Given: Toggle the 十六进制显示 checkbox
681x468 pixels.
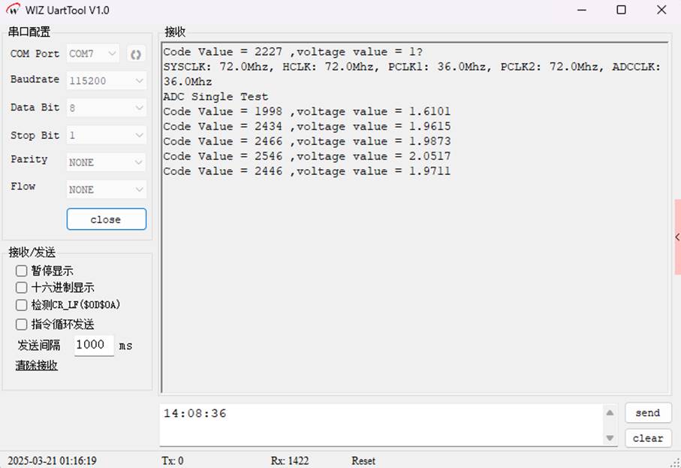Looking at the screenshot, I should tap(21, 288).
